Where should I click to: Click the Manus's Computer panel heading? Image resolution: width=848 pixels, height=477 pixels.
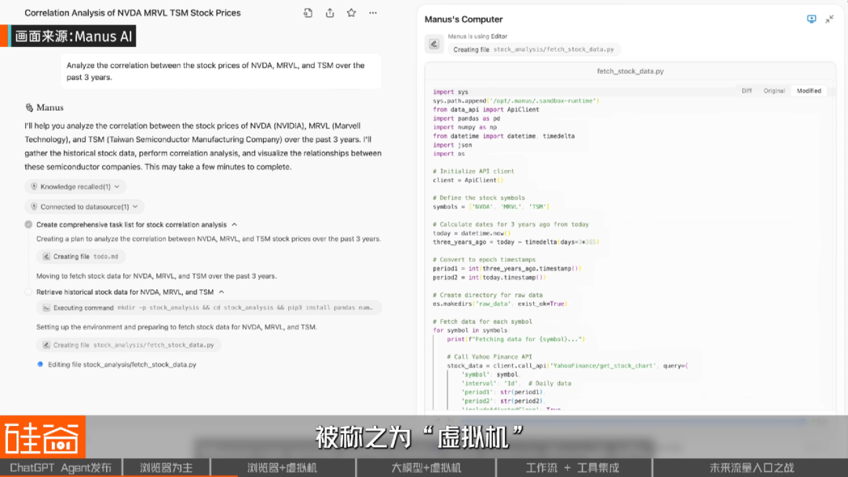(463, 19)
